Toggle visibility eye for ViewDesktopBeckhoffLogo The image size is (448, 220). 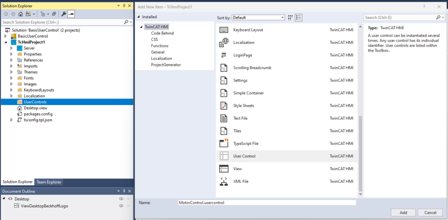pos(121,206)
